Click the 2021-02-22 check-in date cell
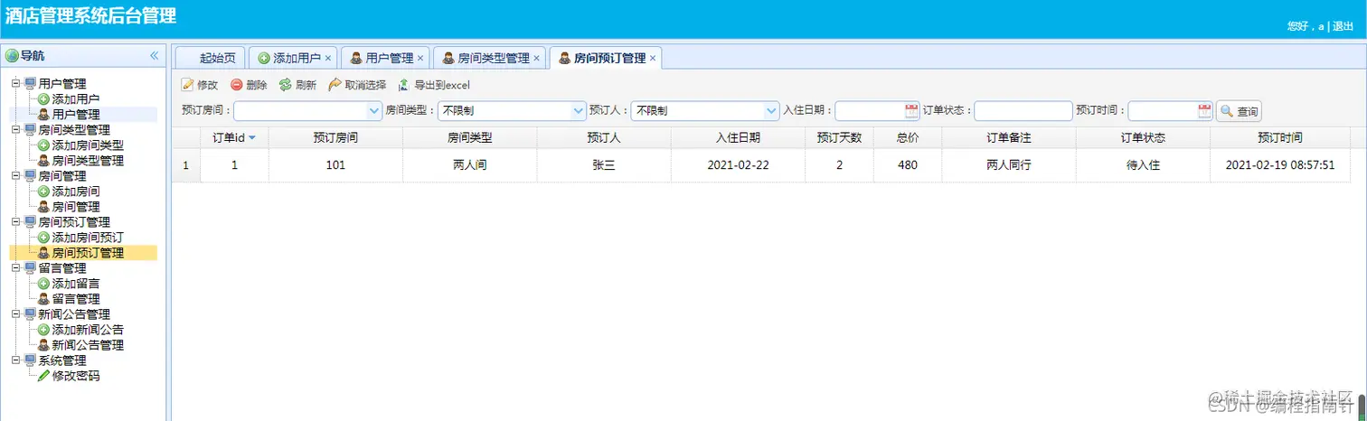The image size is (1367, 421). [x=738, y=165]
